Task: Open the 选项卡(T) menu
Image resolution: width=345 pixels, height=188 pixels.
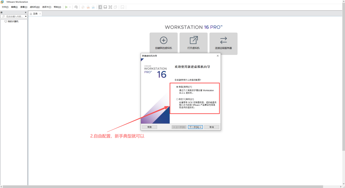Action: click(47, 7)
